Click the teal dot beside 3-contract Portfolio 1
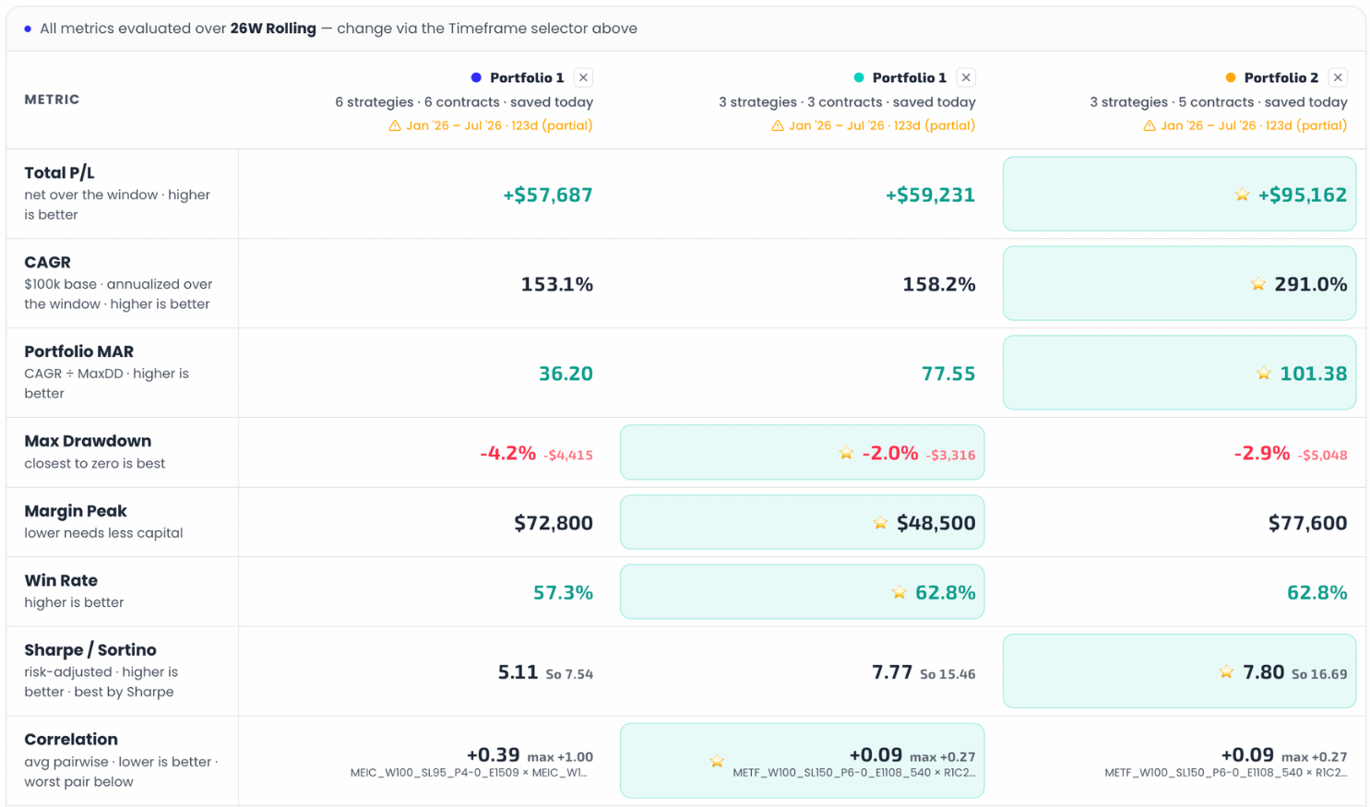The width and height of the screenshot is (1370, 807). point(859,77)
